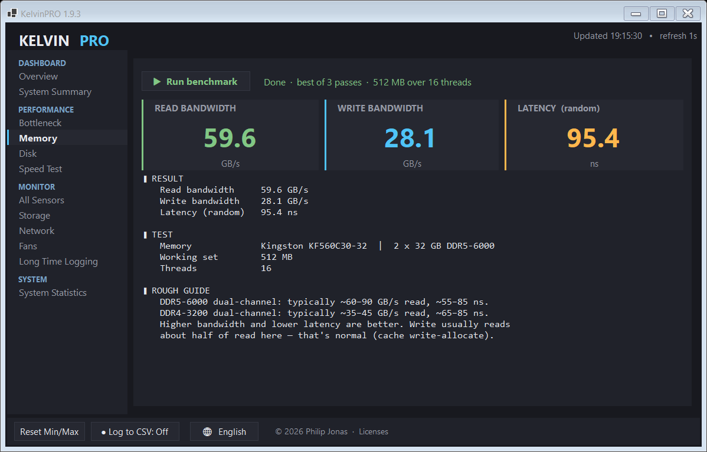Open System Statistics
The image size is (707, 452).
53,292
